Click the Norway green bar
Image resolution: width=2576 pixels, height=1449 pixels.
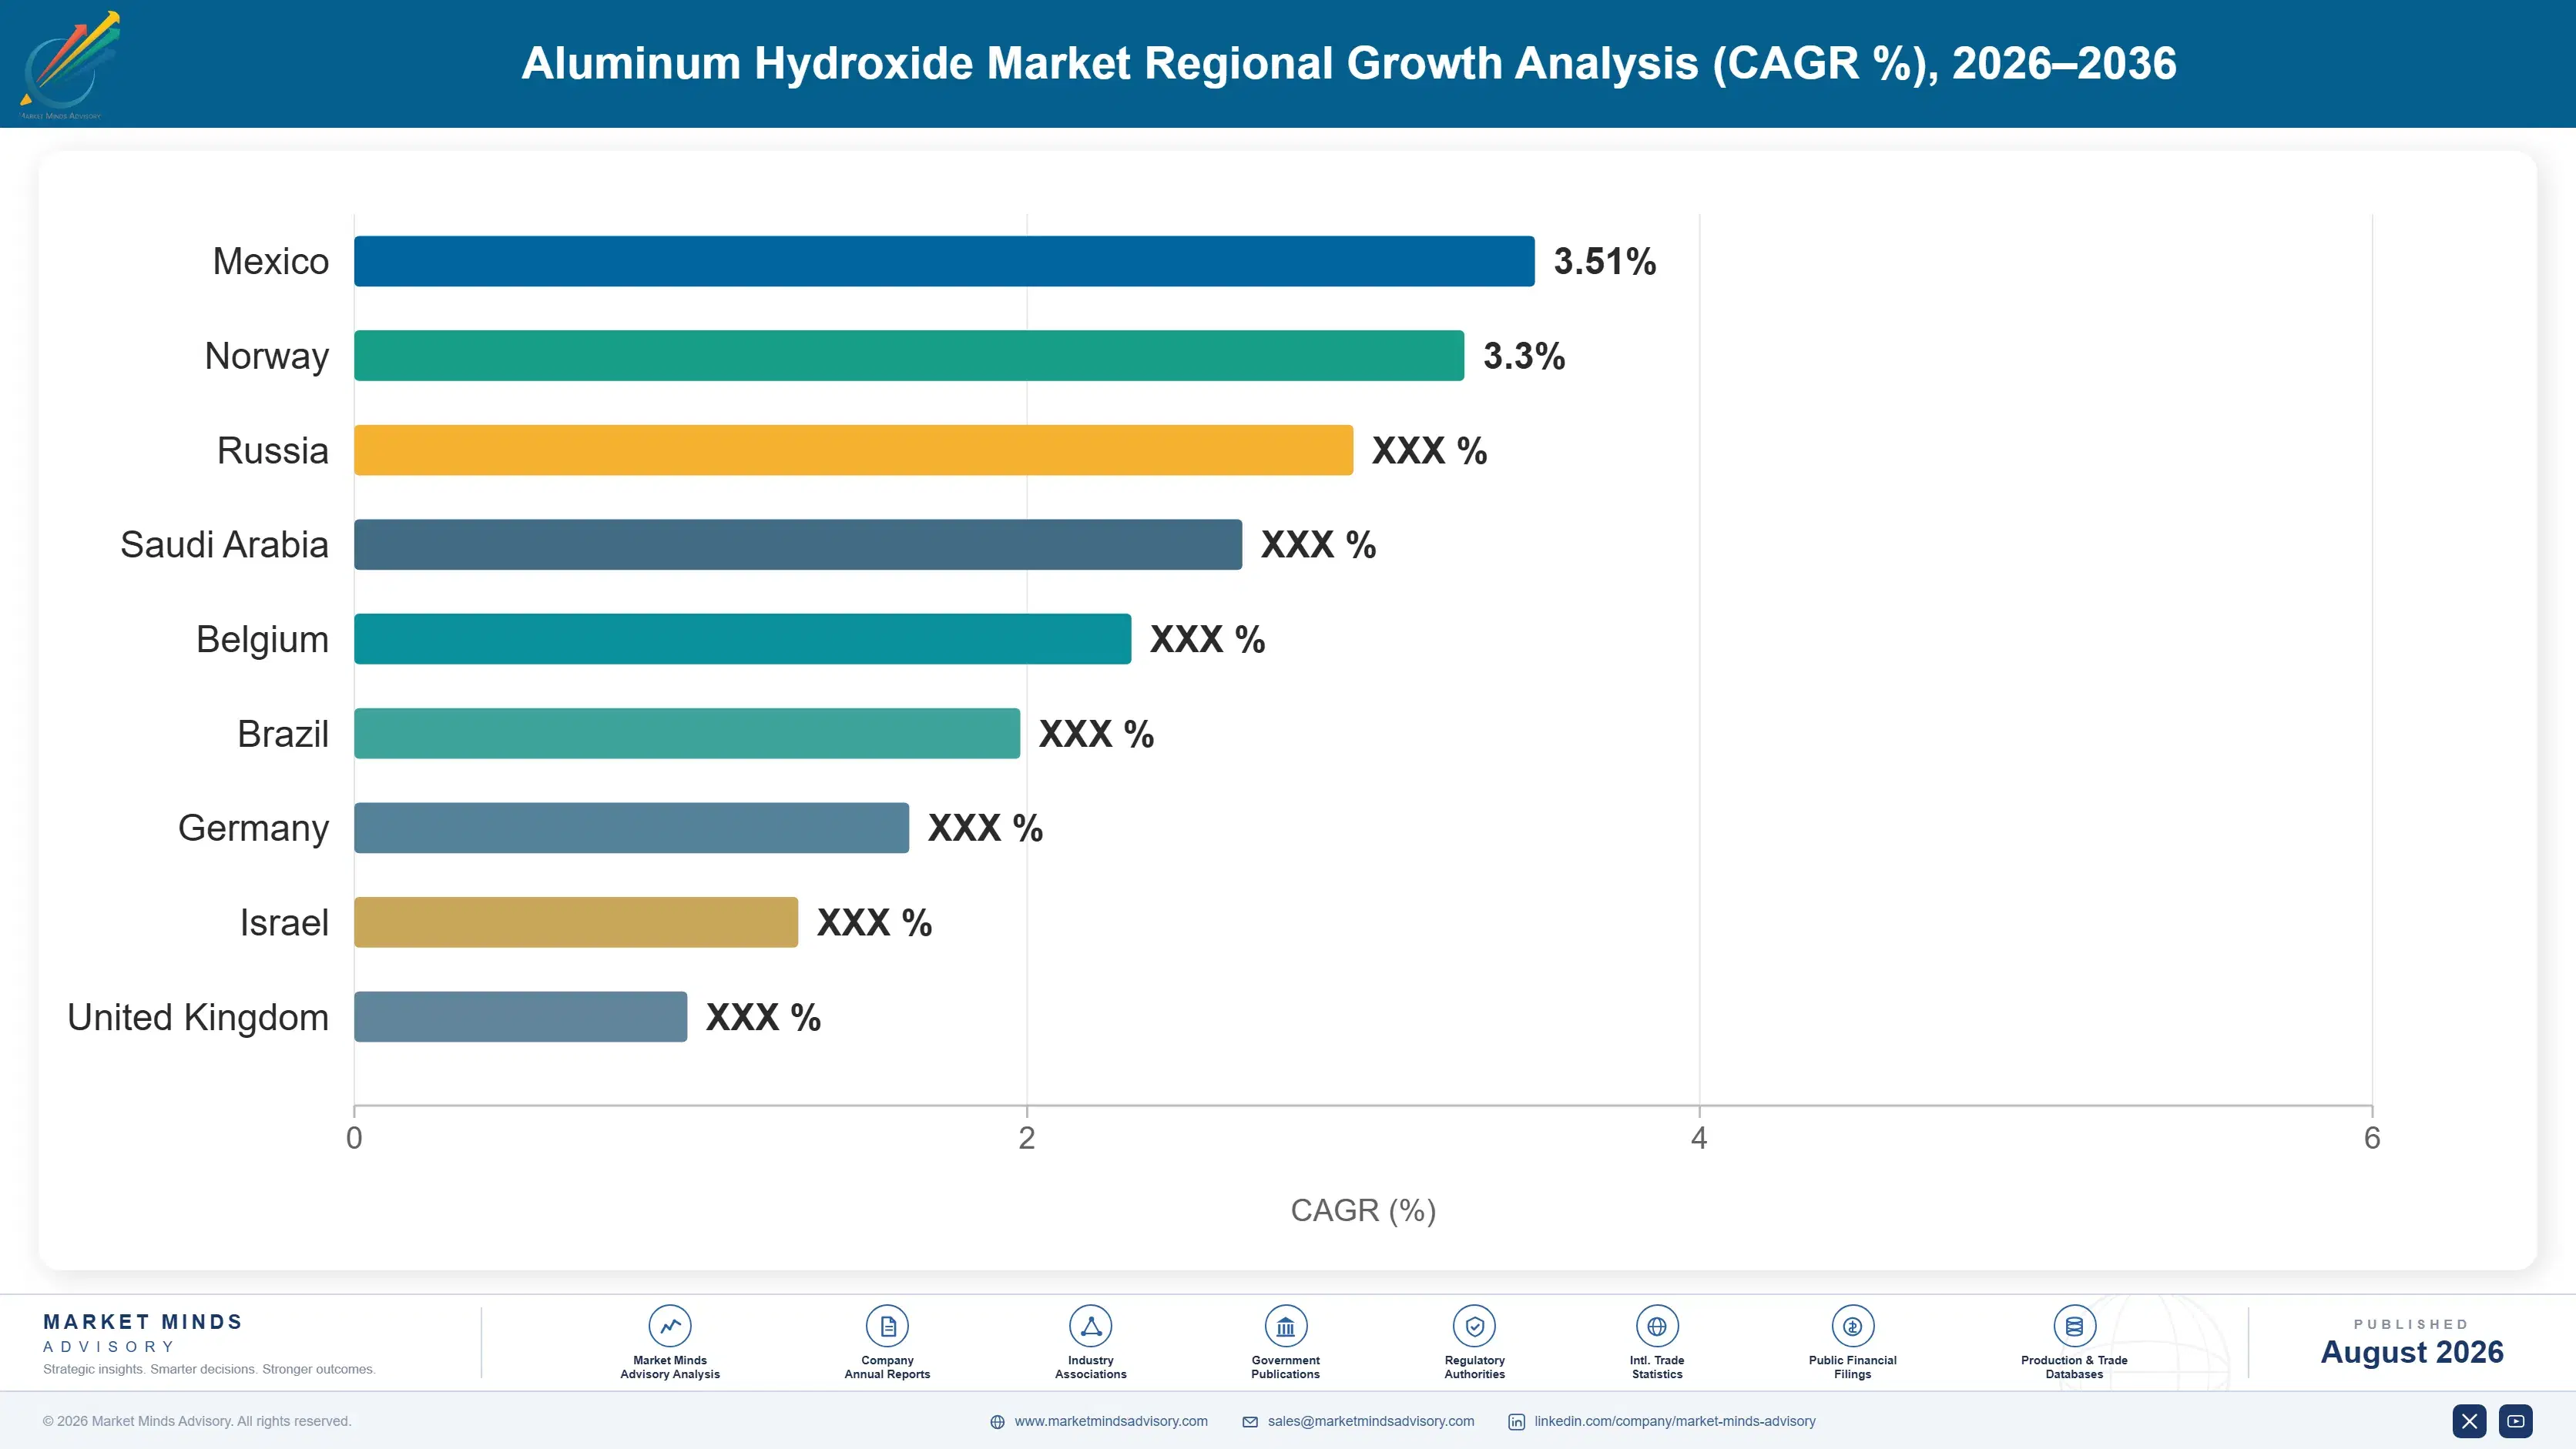point(909,356)
